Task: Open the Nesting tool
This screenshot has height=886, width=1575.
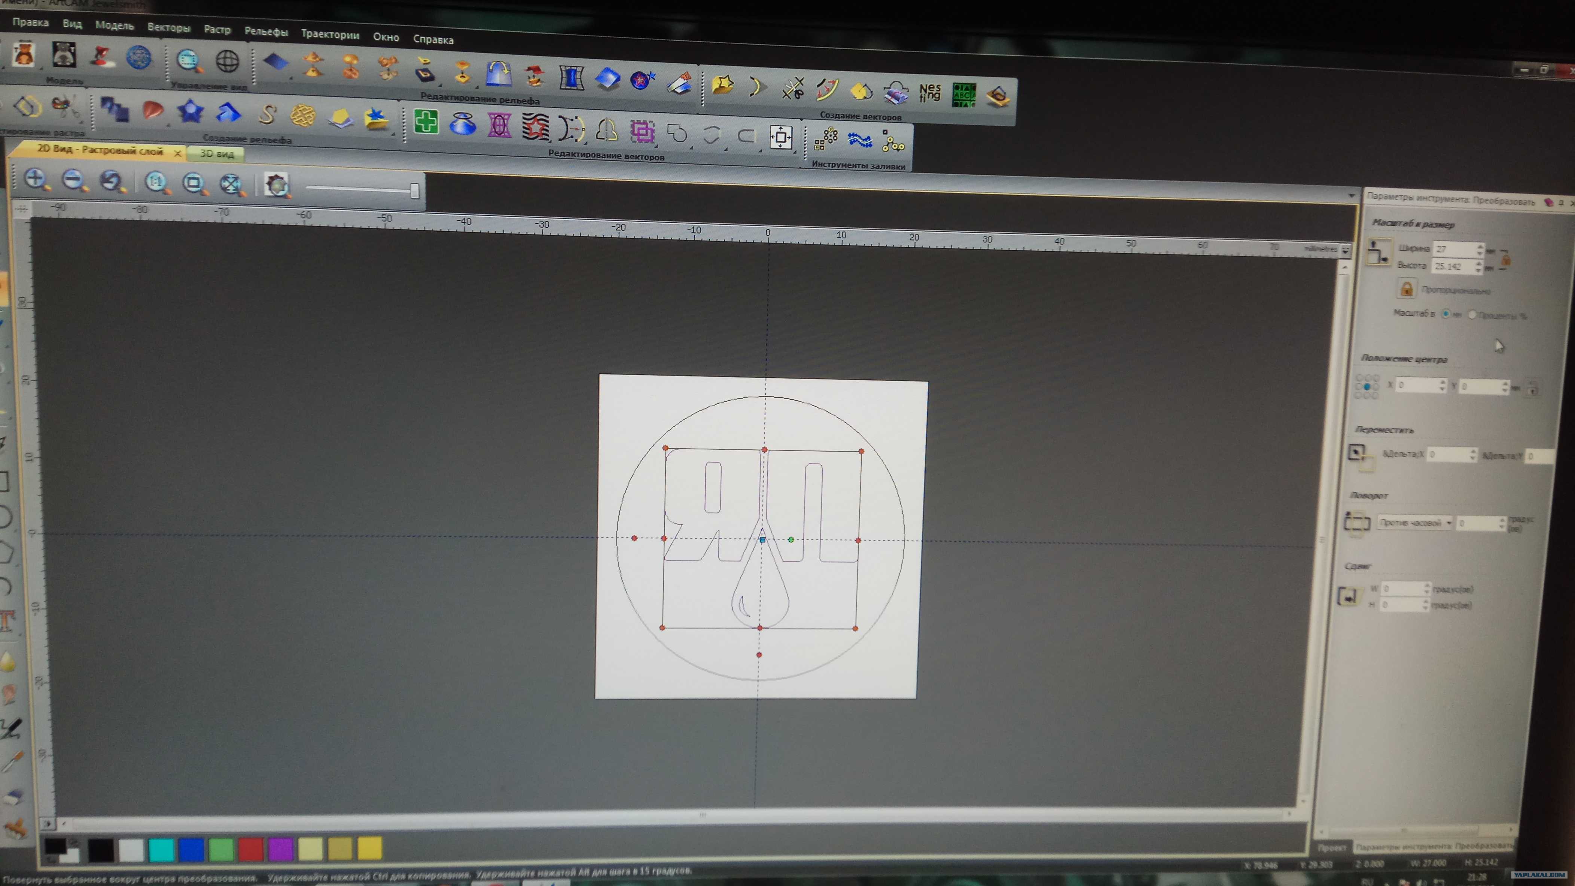Action: coord(929,93)
